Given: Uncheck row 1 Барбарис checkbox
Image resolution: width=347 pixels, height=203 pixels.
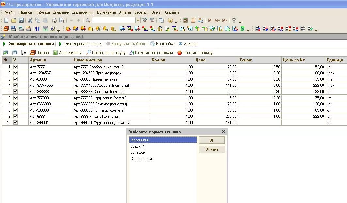Looking at the screenshot, I should click(15, 67).
